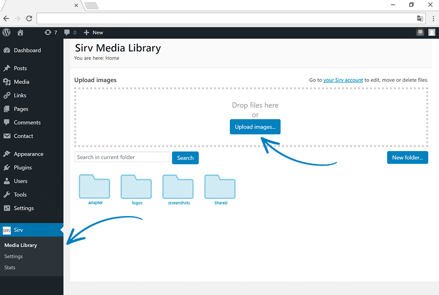Click the browser reload icon
Image resolution: width=439 pixels, height=295 pixels.
(29, 18)
